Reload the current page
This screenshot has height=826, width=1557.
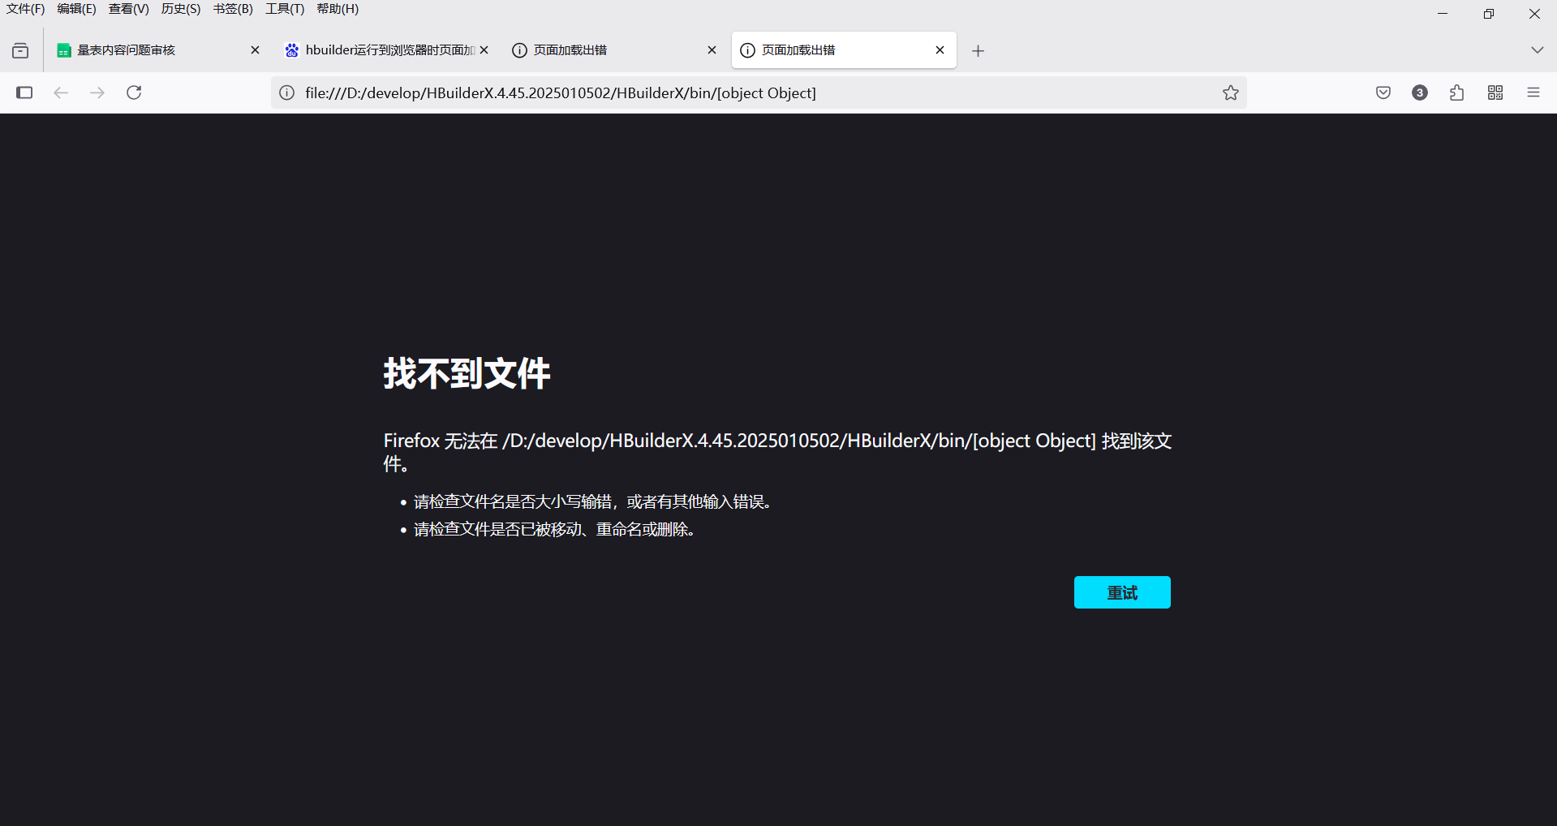pos(134,92)
